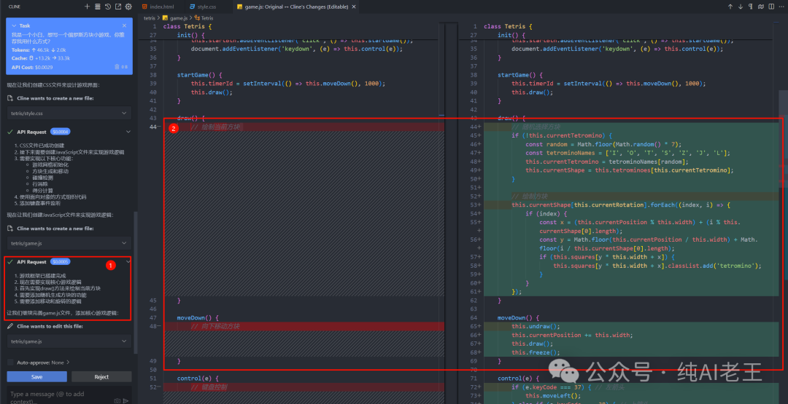This screenshot has height=404, width=788.
Task: Open Cline in a new editor tab
Action: point(118,7)
